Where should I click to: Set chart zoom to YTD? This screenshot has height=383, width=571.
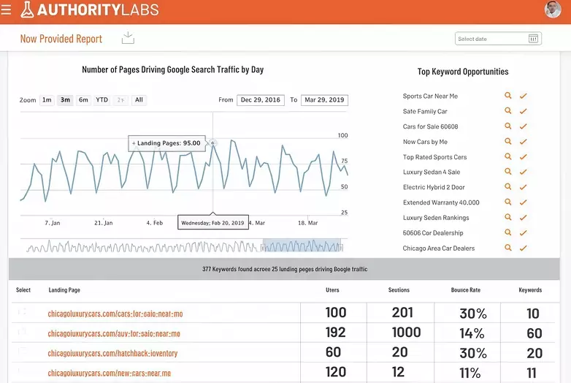[102, 100]
